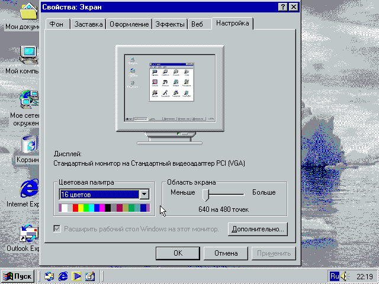Image resolution: width=379 pixels, height=284 pixels.
Task: Switch to the Эффекты tab
Action: click(x=170, y=24)
